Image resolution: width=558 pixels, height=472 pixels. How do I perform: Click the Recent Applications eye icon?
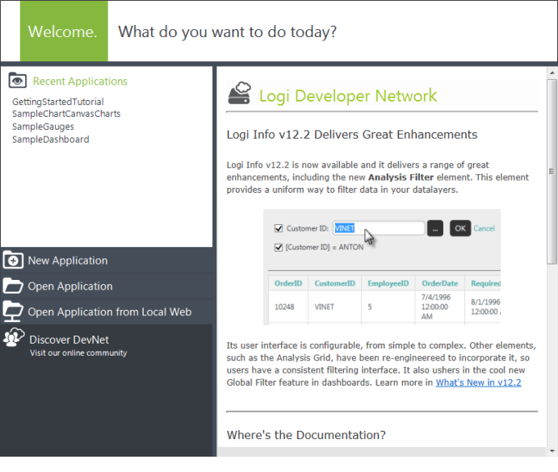click(x=18, y=81)
